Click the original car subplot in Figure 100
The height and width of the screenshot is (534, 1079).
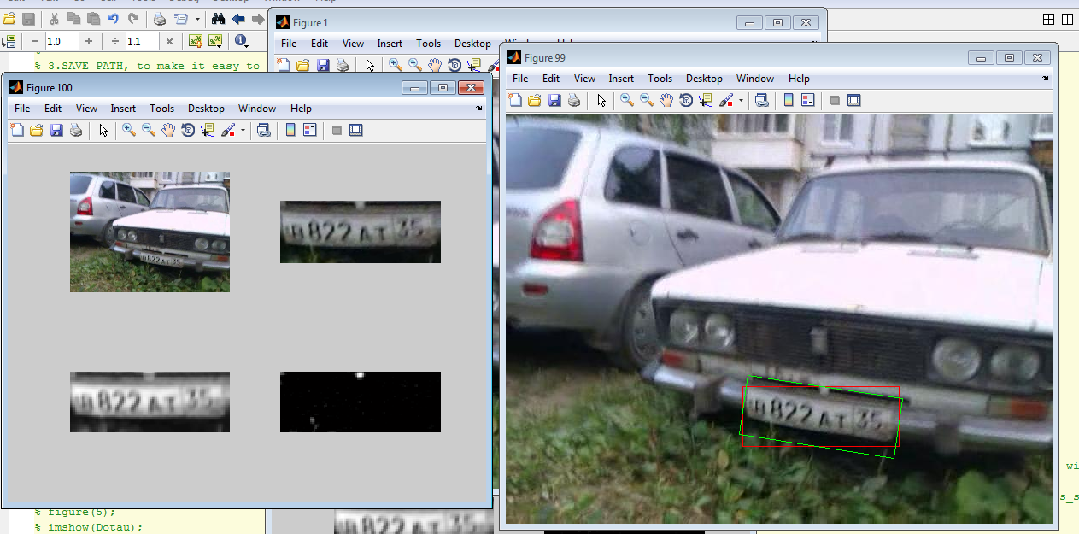click(150, 232)
